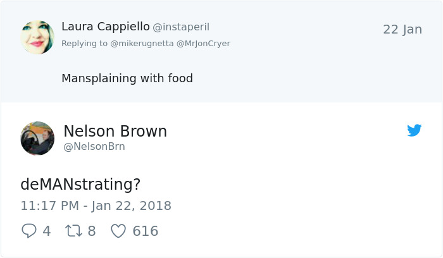
Task: Open Laura Cappiello's profile picture
Action: click(x=37, y=37)
